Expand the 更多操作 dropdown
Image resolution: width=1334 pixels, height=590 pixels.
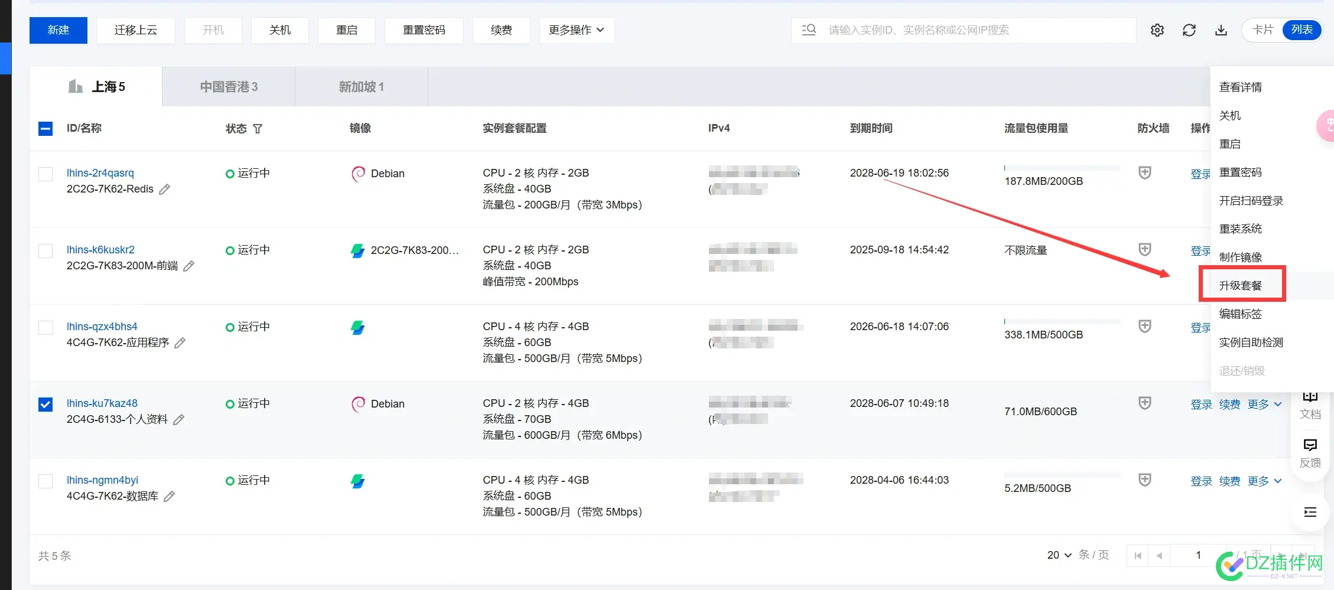click(576, 30)
